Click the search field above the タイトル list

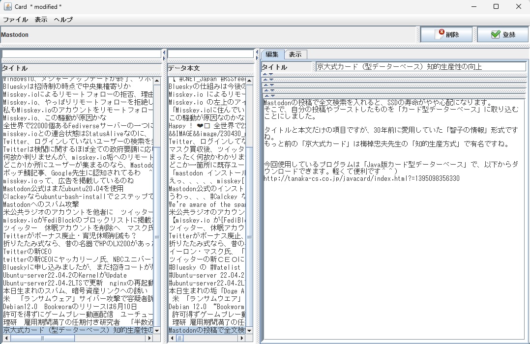pyautogui.click(x=82, y=54)
